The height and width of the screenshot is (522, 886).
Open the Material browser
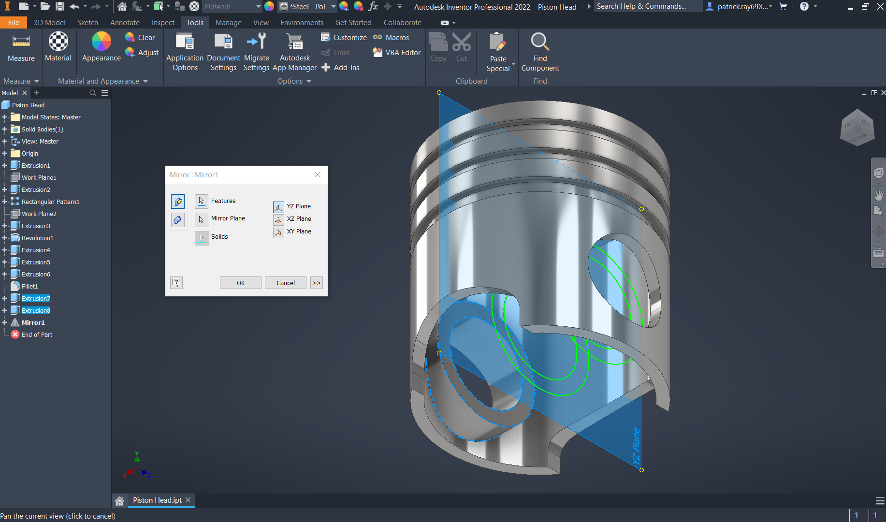coord(58,48)
